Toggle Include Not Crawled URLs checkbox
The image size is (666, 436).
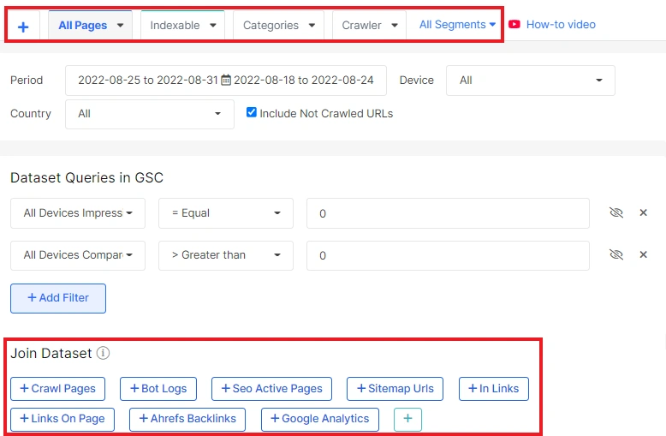[252, 112]
